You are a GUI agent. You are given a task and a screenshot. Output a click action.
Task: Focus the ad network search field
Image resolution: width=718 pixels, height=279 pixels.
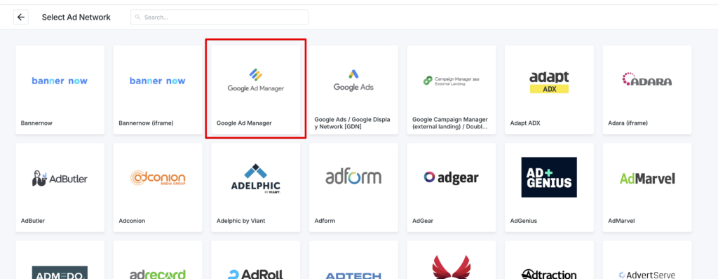[x=219, y=18]
